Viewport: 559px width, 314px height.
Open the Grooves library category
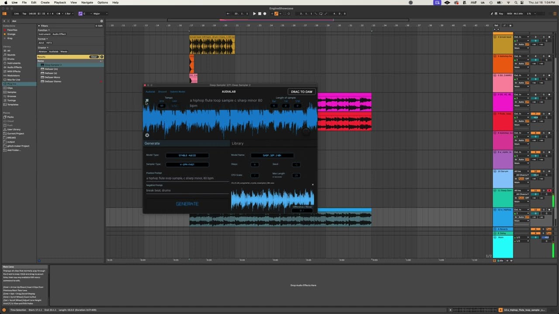coord(11,96)
